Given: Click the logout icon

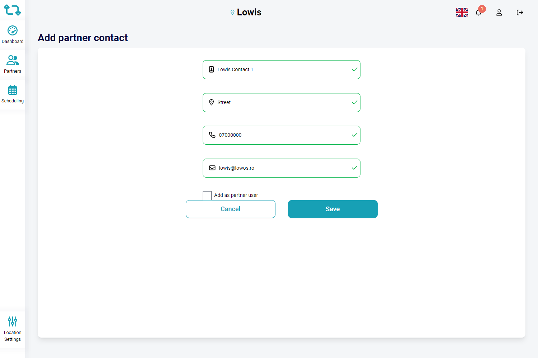Looking at the screenshot, I should point(520,13).
